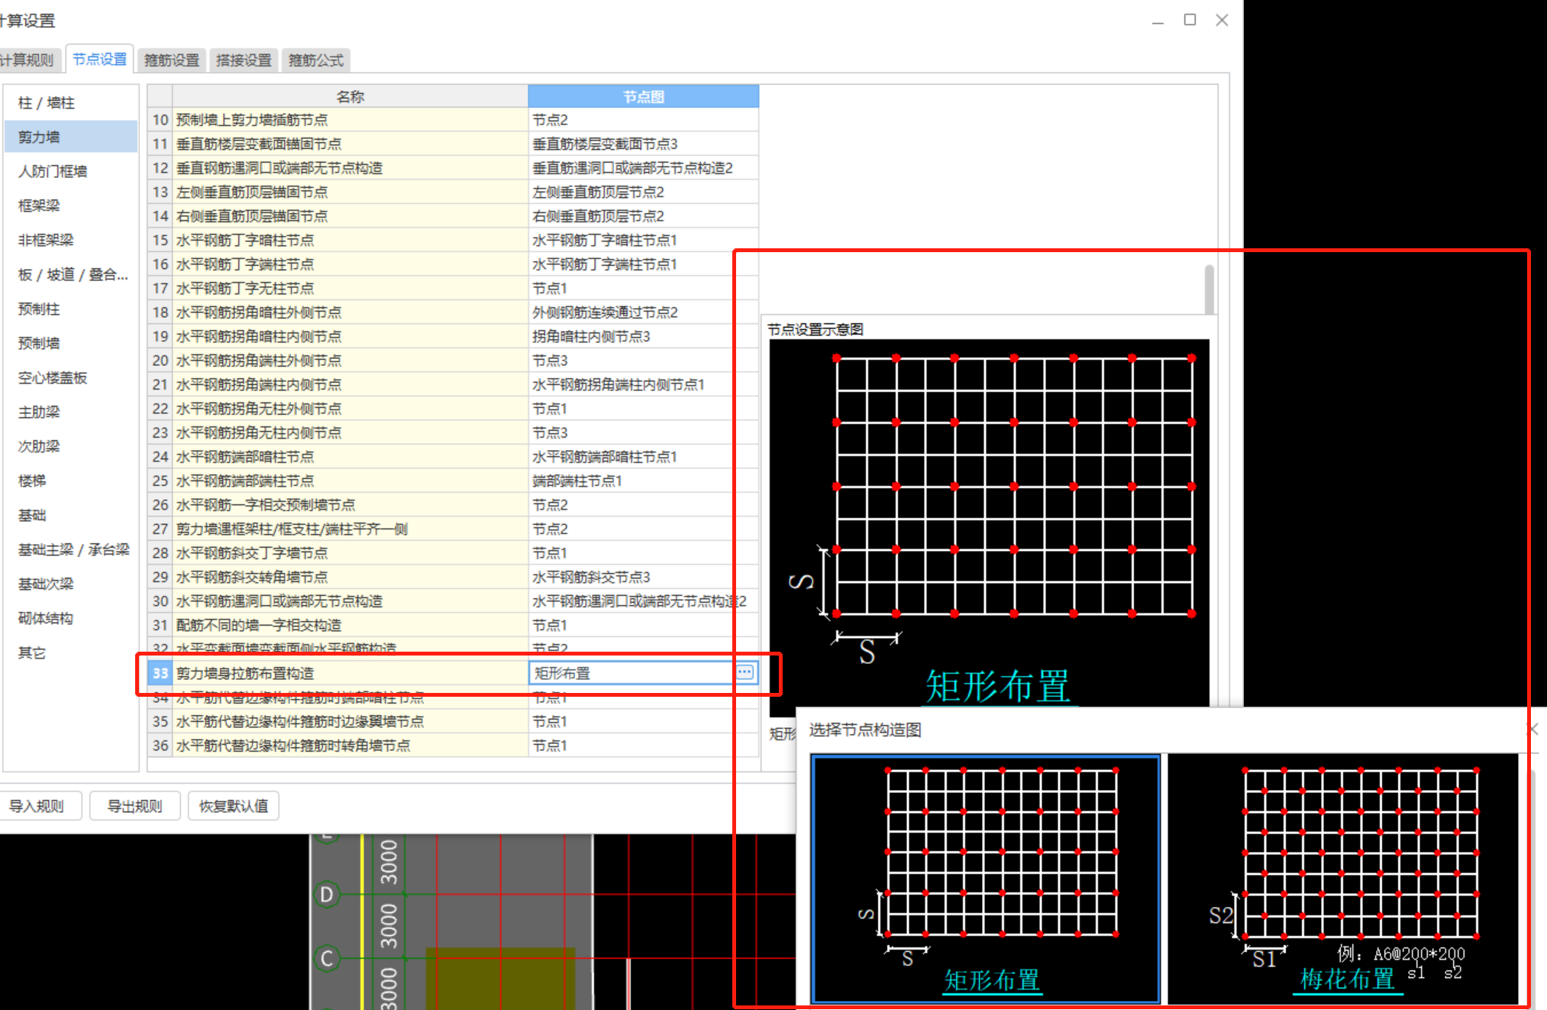Maximize the 计算设置 window
Viewport: 1547px width, 1010px height.
[x=1190, y=20]
